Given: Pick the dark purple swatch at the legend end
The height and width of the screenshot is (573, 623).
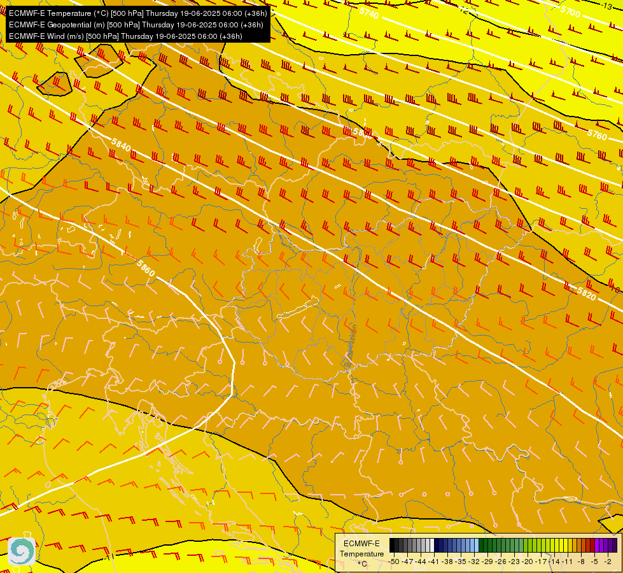Looking at the screenshot, I should pos(615,546).
